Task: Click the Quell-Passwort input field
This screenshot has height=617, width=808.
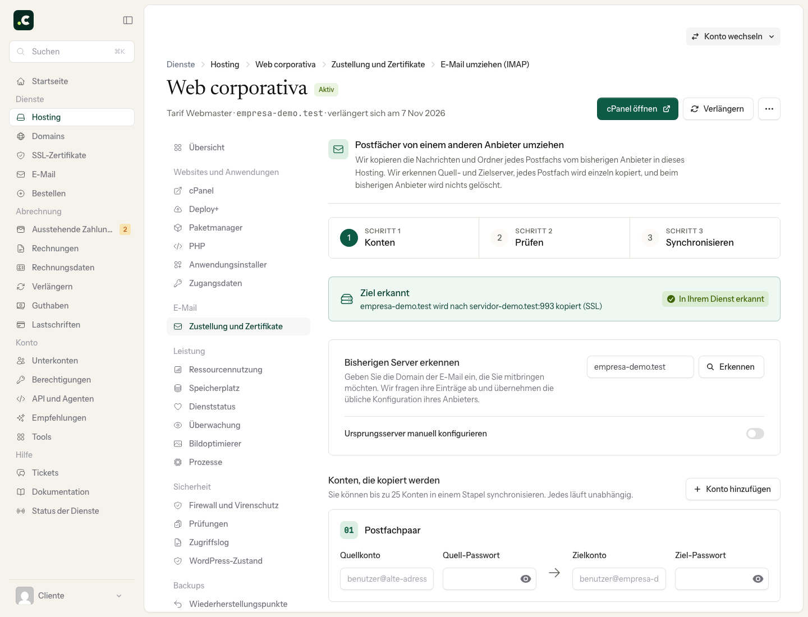Action: click(x=489, y=579)
